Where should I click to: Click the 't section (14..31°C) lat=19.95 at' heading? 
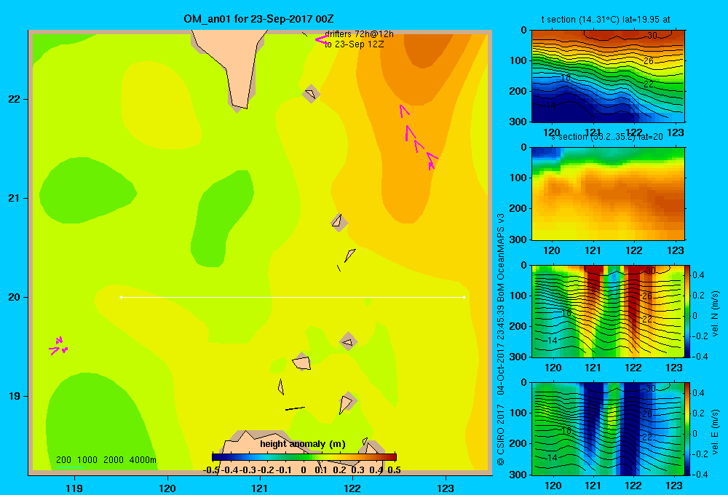tap(606, 20)
